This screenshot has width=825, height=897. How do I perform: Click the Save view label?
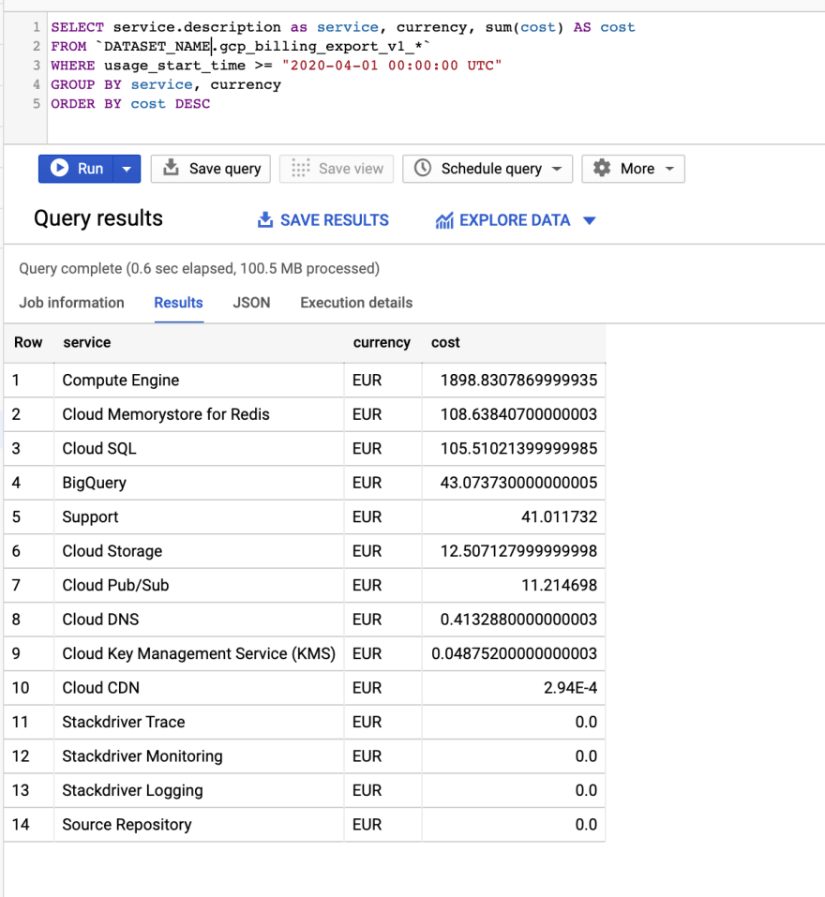click(351, 169)
